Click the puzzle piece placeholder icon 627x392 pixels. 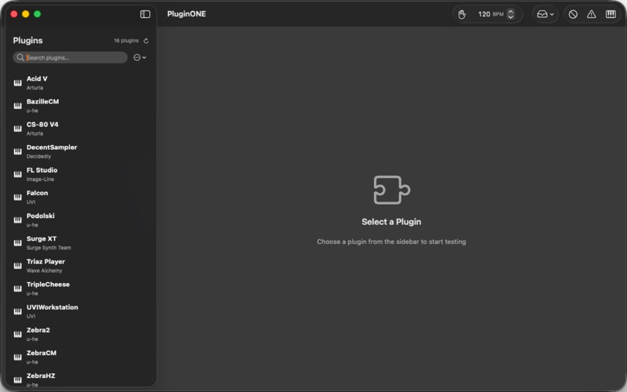(x=391, y=190)
